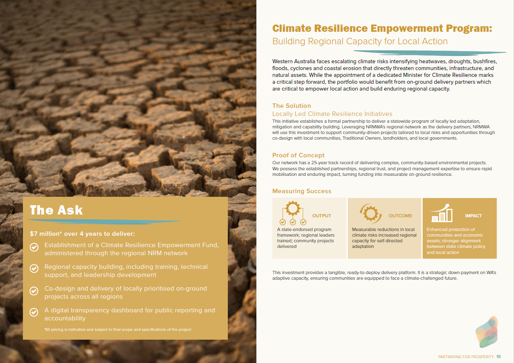Click the Enhanced protection of communities text
Image resolution: width=514 pixels, height=363 pixels.
click(x=456, y=241)
